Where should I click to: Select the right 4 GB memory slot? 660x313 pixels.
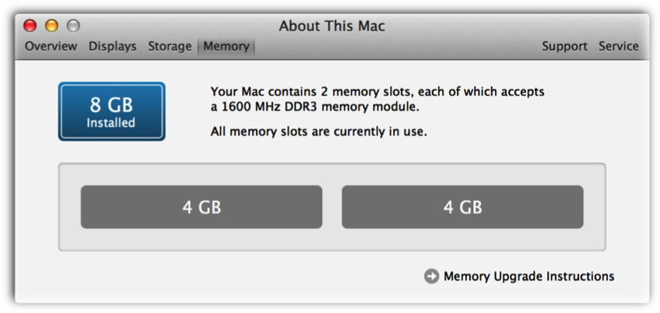pos(462,207)
